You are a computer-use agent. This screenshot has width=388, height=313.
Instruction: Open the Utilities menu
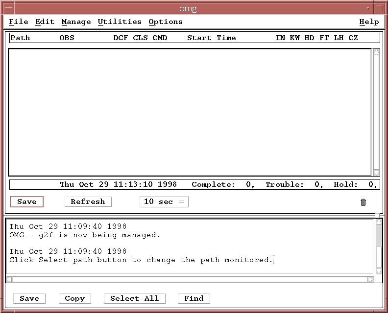(x=120, y=22)
